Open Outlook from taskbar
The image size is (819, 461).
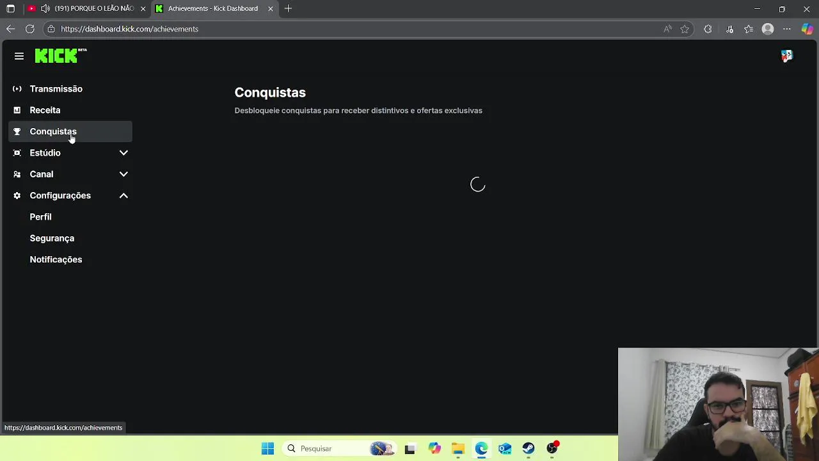pyautogui.click(x=505, y=448)
